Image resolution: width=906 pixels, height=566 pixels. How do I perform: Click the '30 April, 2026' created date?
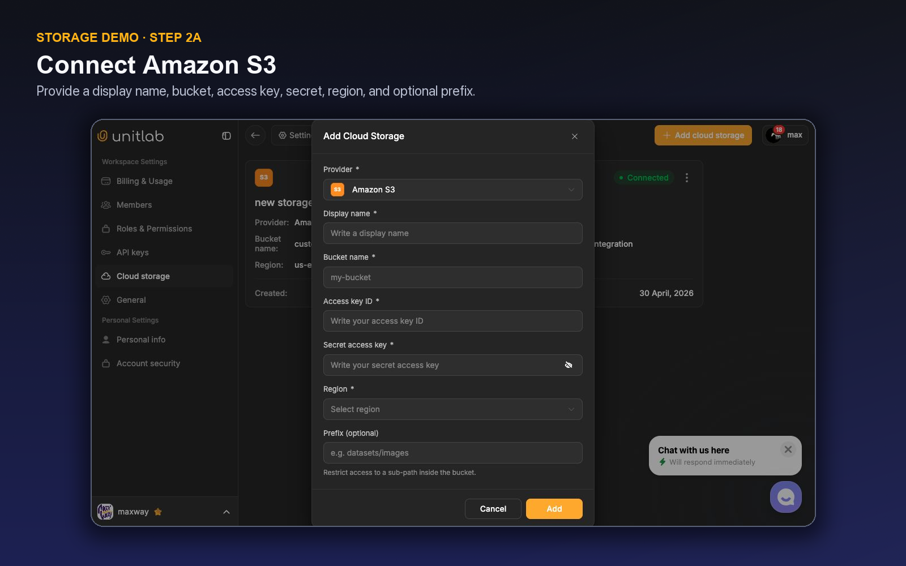tap(666, 293)
